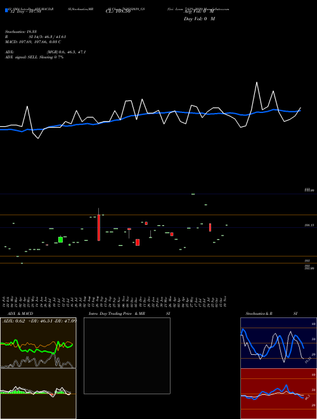
Task: Select the '12 Day = 107.93' label
Action: tap(25, 11)
